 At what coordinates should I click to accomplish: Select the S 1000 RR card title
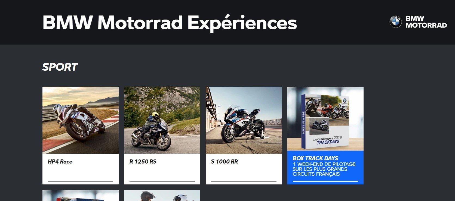(x=225, y=162)
